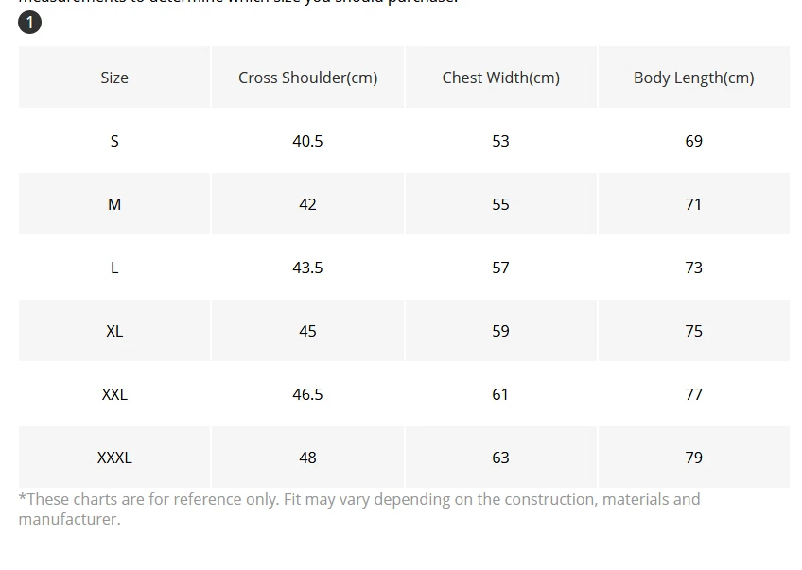Click body length value 79
The height and width of the screenshot is (570, 802).
tap(694, 458)
